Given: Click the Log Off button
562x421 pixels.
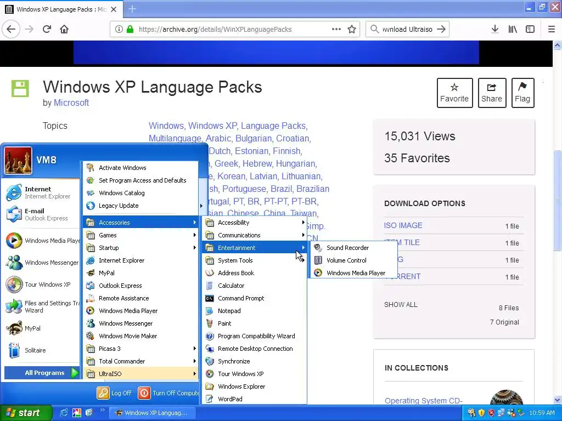Looking at the screenshot, I should 114,393.
